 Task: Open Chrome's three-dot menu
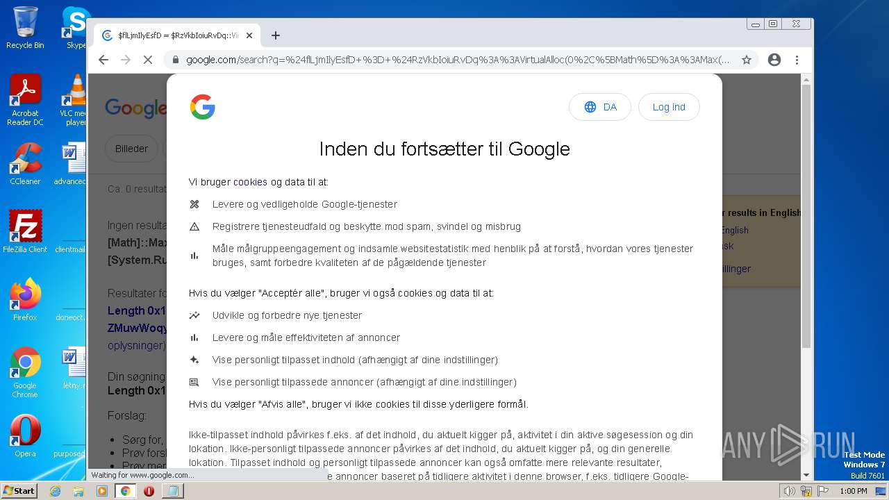pyautogui.click(x=797, y=60)
